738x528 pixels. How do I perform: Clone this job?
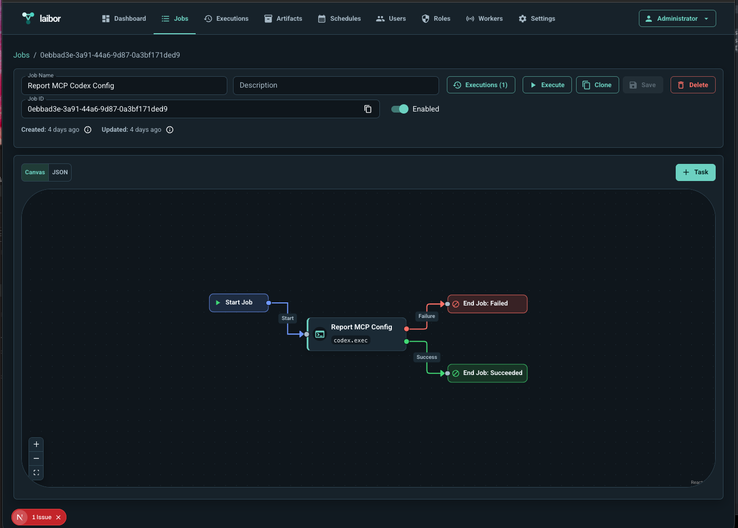597,85
